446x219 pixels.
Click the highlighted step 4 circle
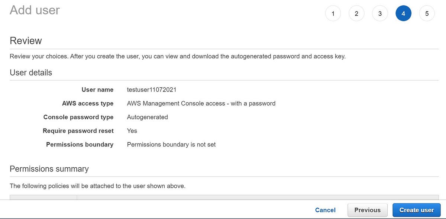[x=403, y=14]
